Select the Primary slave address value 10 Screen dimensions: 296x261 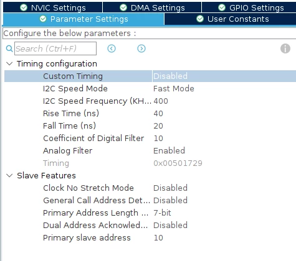158,237
